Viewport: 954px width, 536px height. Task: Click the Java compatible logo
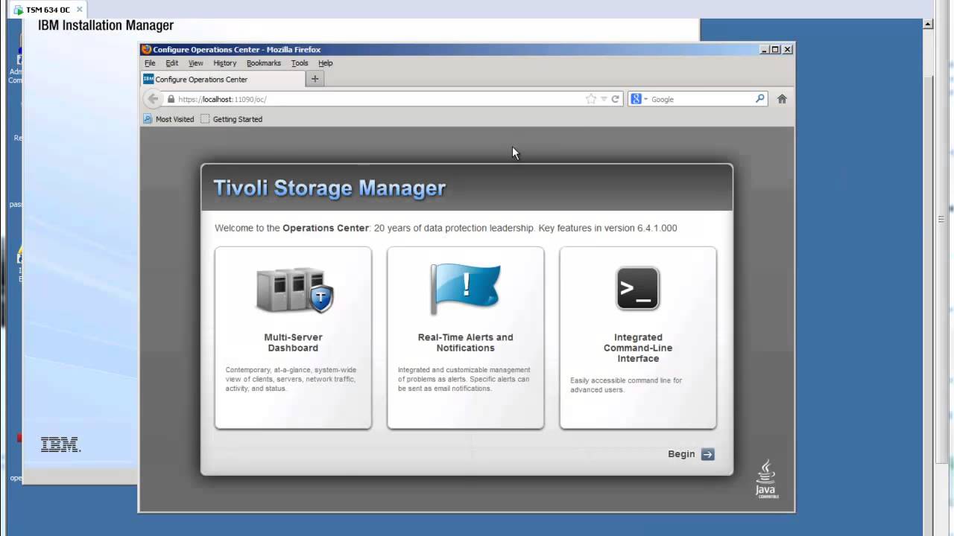(766, 478)
